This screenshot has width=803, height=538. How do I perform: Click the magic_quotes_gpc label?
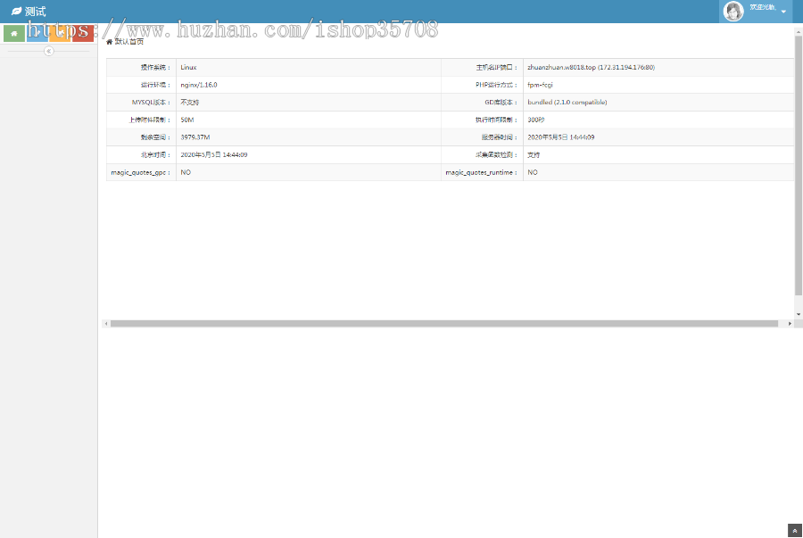141,172
